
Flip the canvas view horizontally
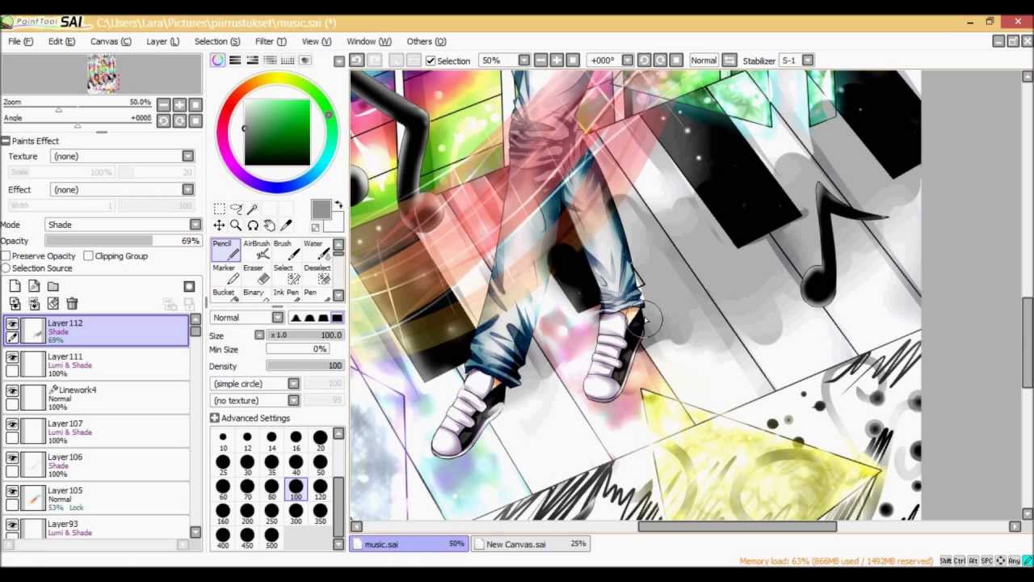729,61
